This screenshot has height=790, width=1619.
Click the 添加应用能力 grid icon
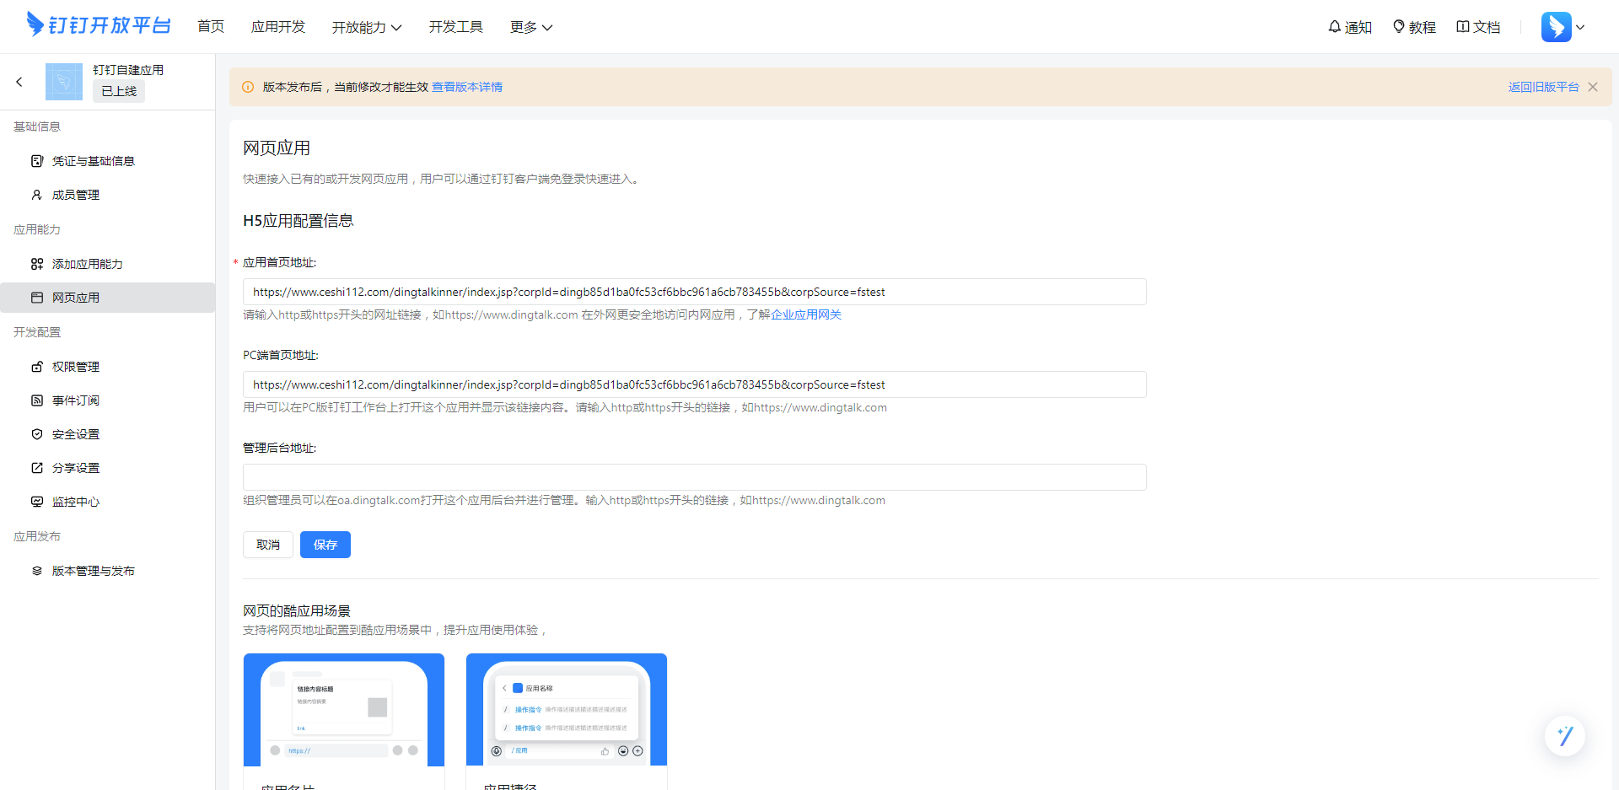pyautogui.click(x=37, y=264)
